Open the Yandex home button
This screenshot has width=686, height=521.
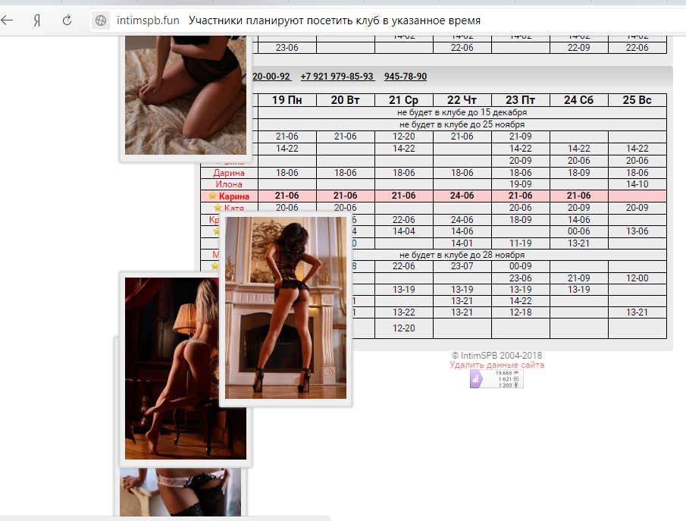[36, 20]
